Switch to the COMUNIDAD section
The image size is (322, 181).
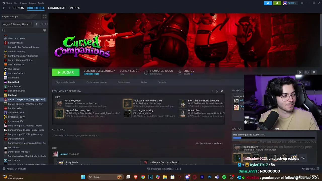coord(57,8)
